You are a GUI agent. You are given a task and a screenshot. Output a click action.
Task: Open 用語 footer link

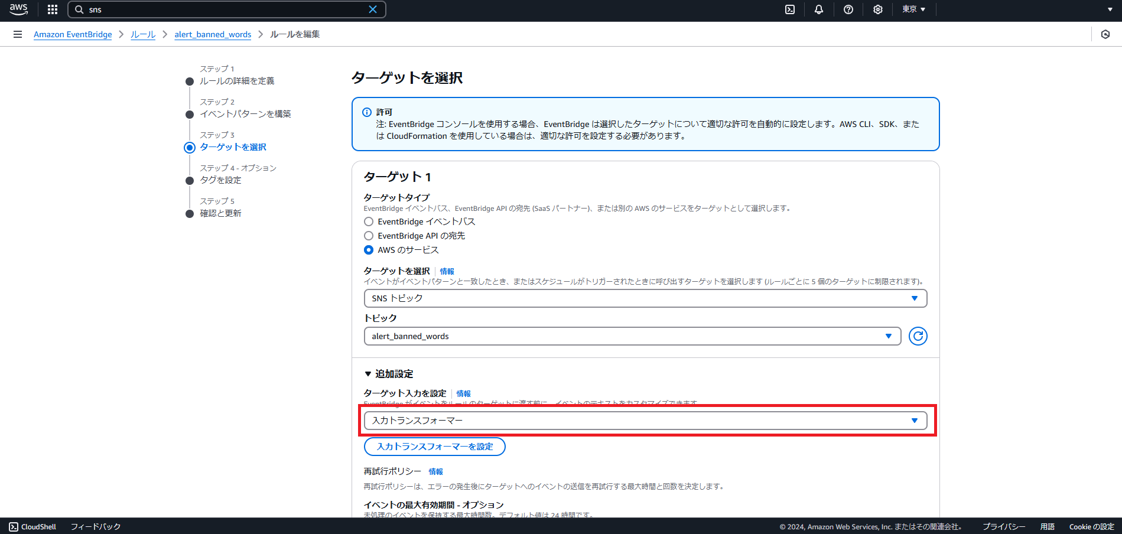tap(1048, 526)
